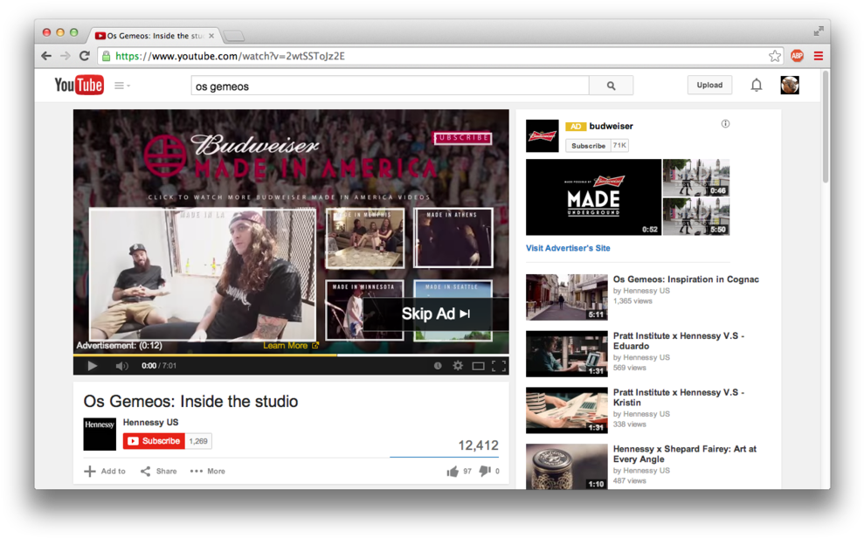The height and width of the screenshot is (538, 864).
Task: Play the video with the play button
Action: (92, 366)
